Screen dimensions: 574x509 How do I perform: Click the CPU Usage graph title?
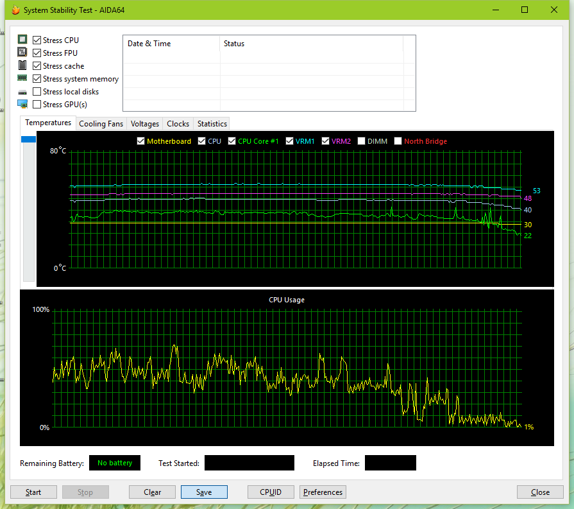pos(287,300)
